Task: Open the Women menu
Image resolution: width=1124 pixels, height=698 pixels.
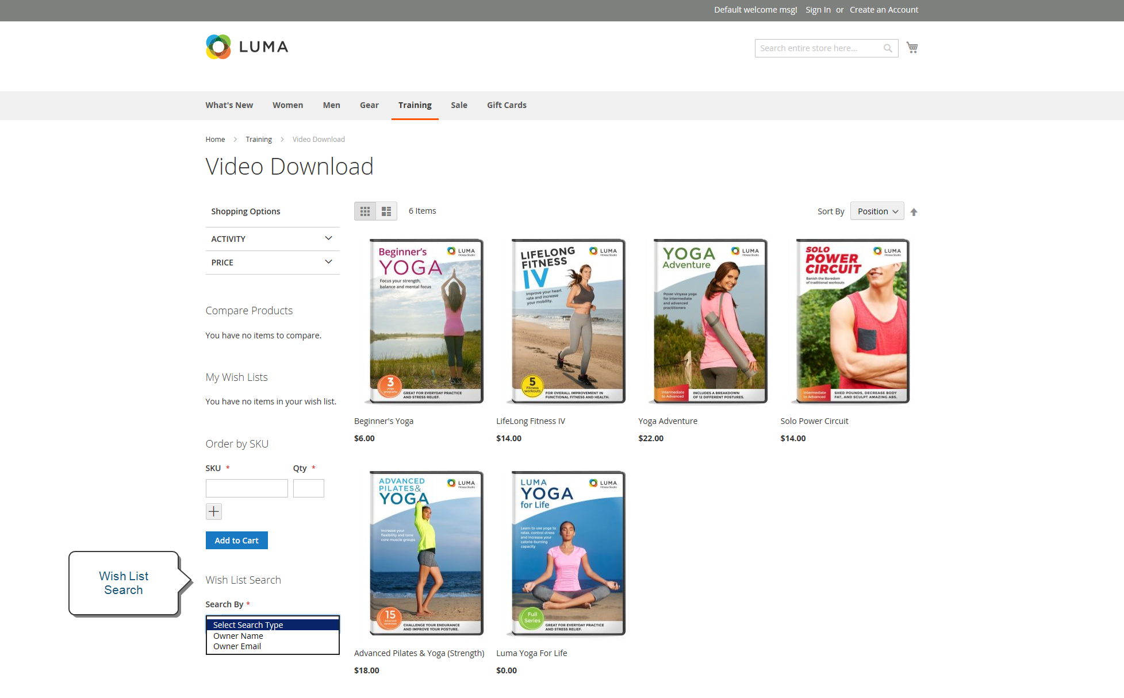Action: [x=288, y=105]
